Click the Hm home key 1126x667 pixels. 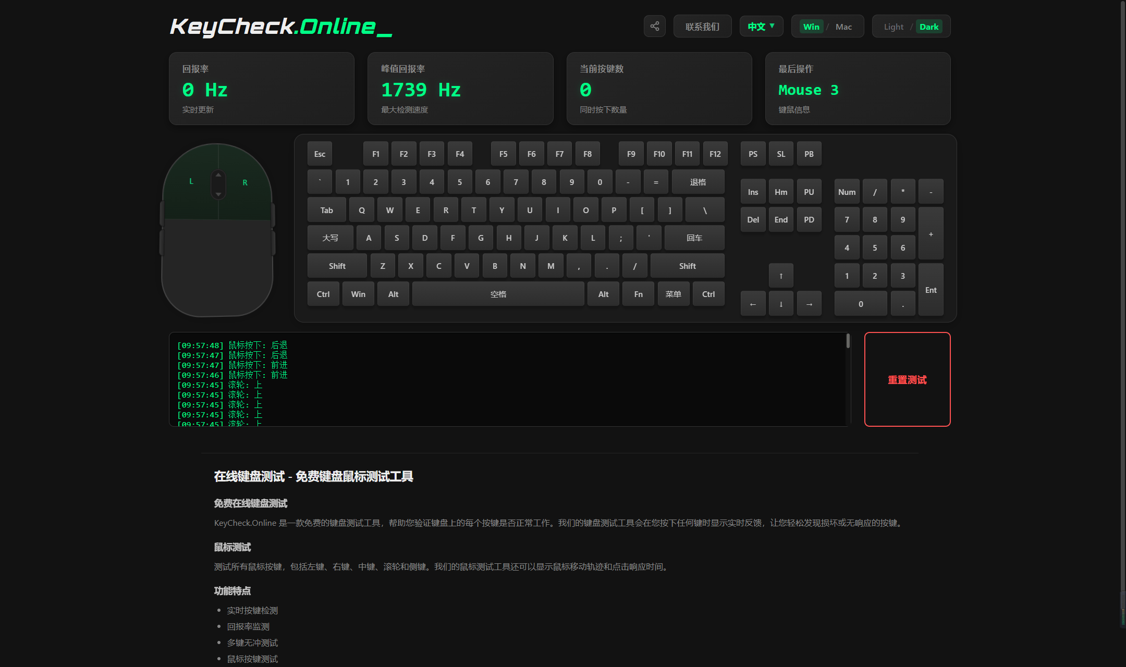781,192
